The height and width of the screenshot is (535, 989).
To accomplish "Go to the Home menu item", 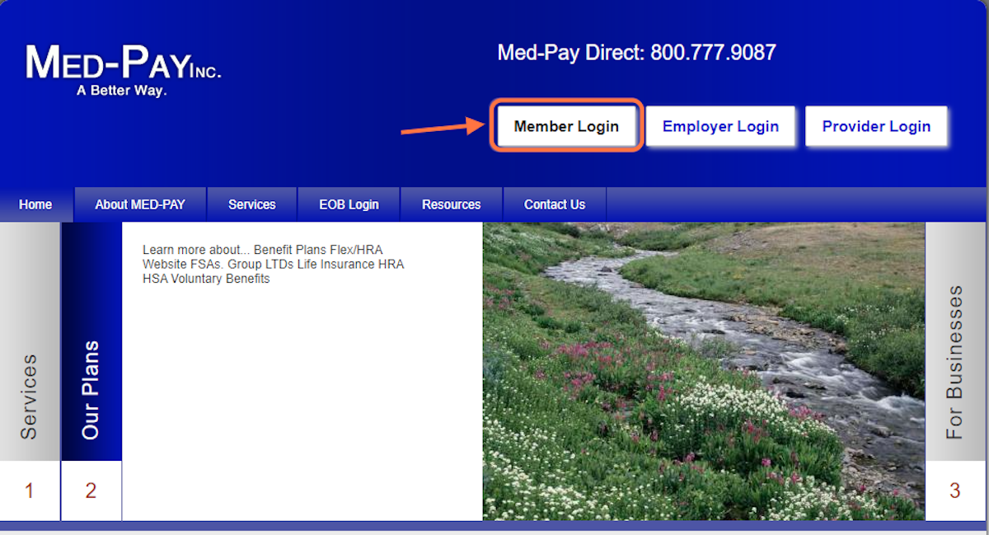I will pos(36,204).
